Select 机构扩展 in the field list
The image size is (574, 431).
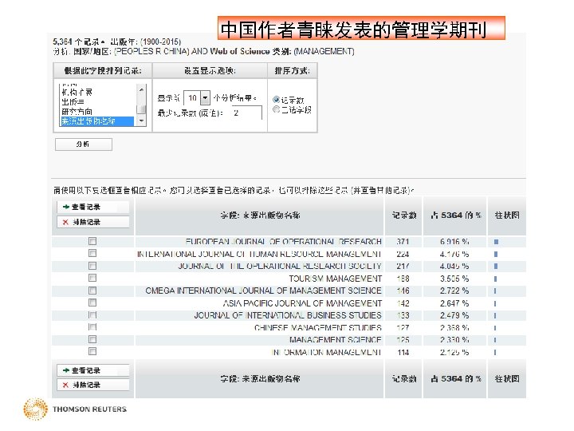point(77,92)
